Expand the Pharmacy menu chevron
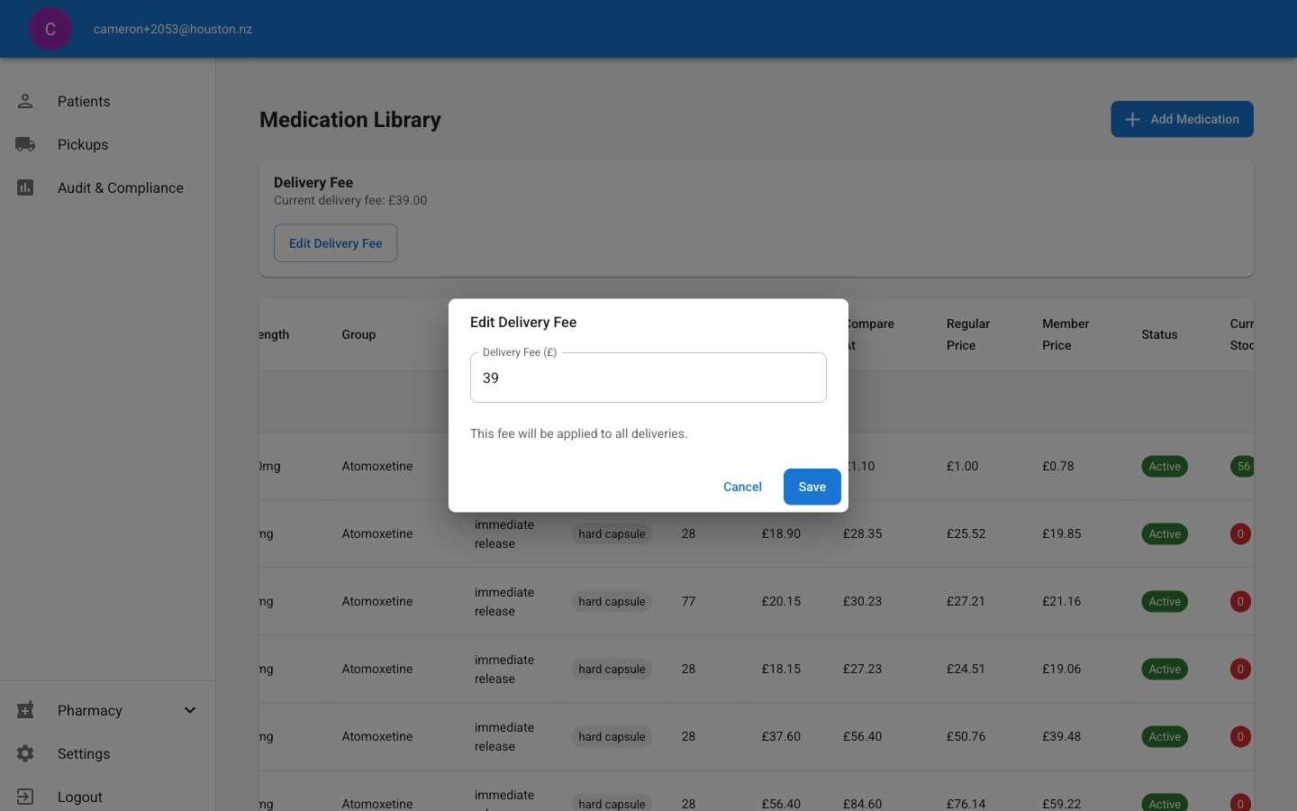 [190, 710]
